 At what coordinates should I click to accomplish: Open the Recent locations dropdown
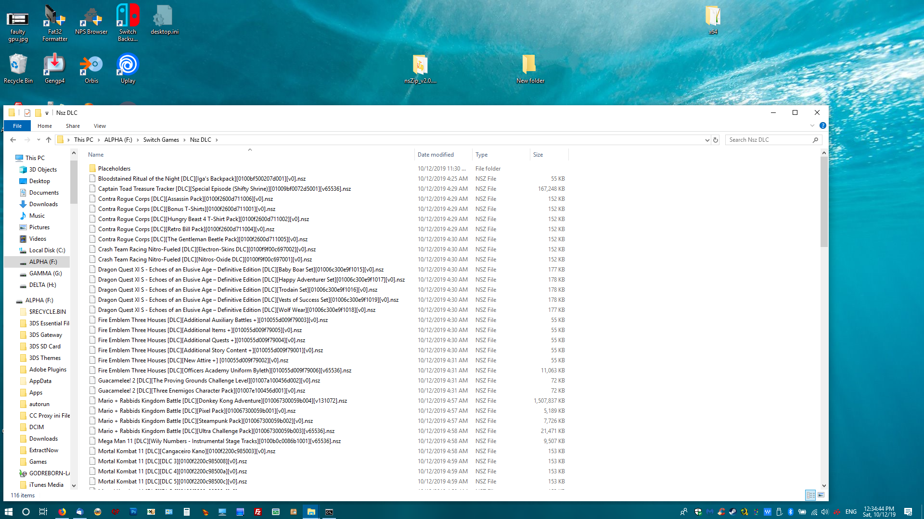click(x=38, y=140)
